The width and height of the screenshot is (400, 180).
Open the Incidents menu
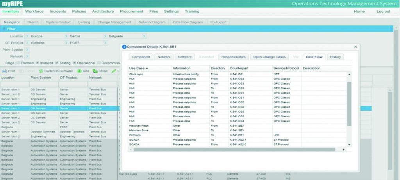pos(58,11)
